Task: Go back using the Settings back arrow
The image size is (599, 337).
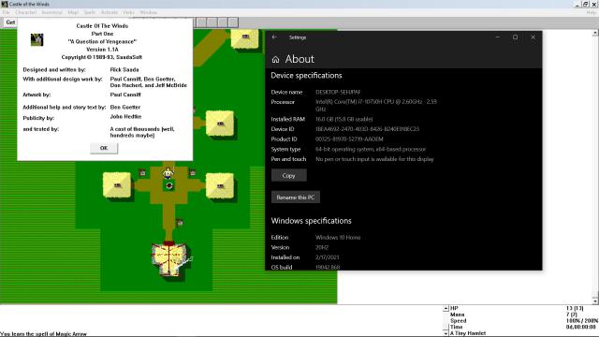Action: click(x=274, y=37)
